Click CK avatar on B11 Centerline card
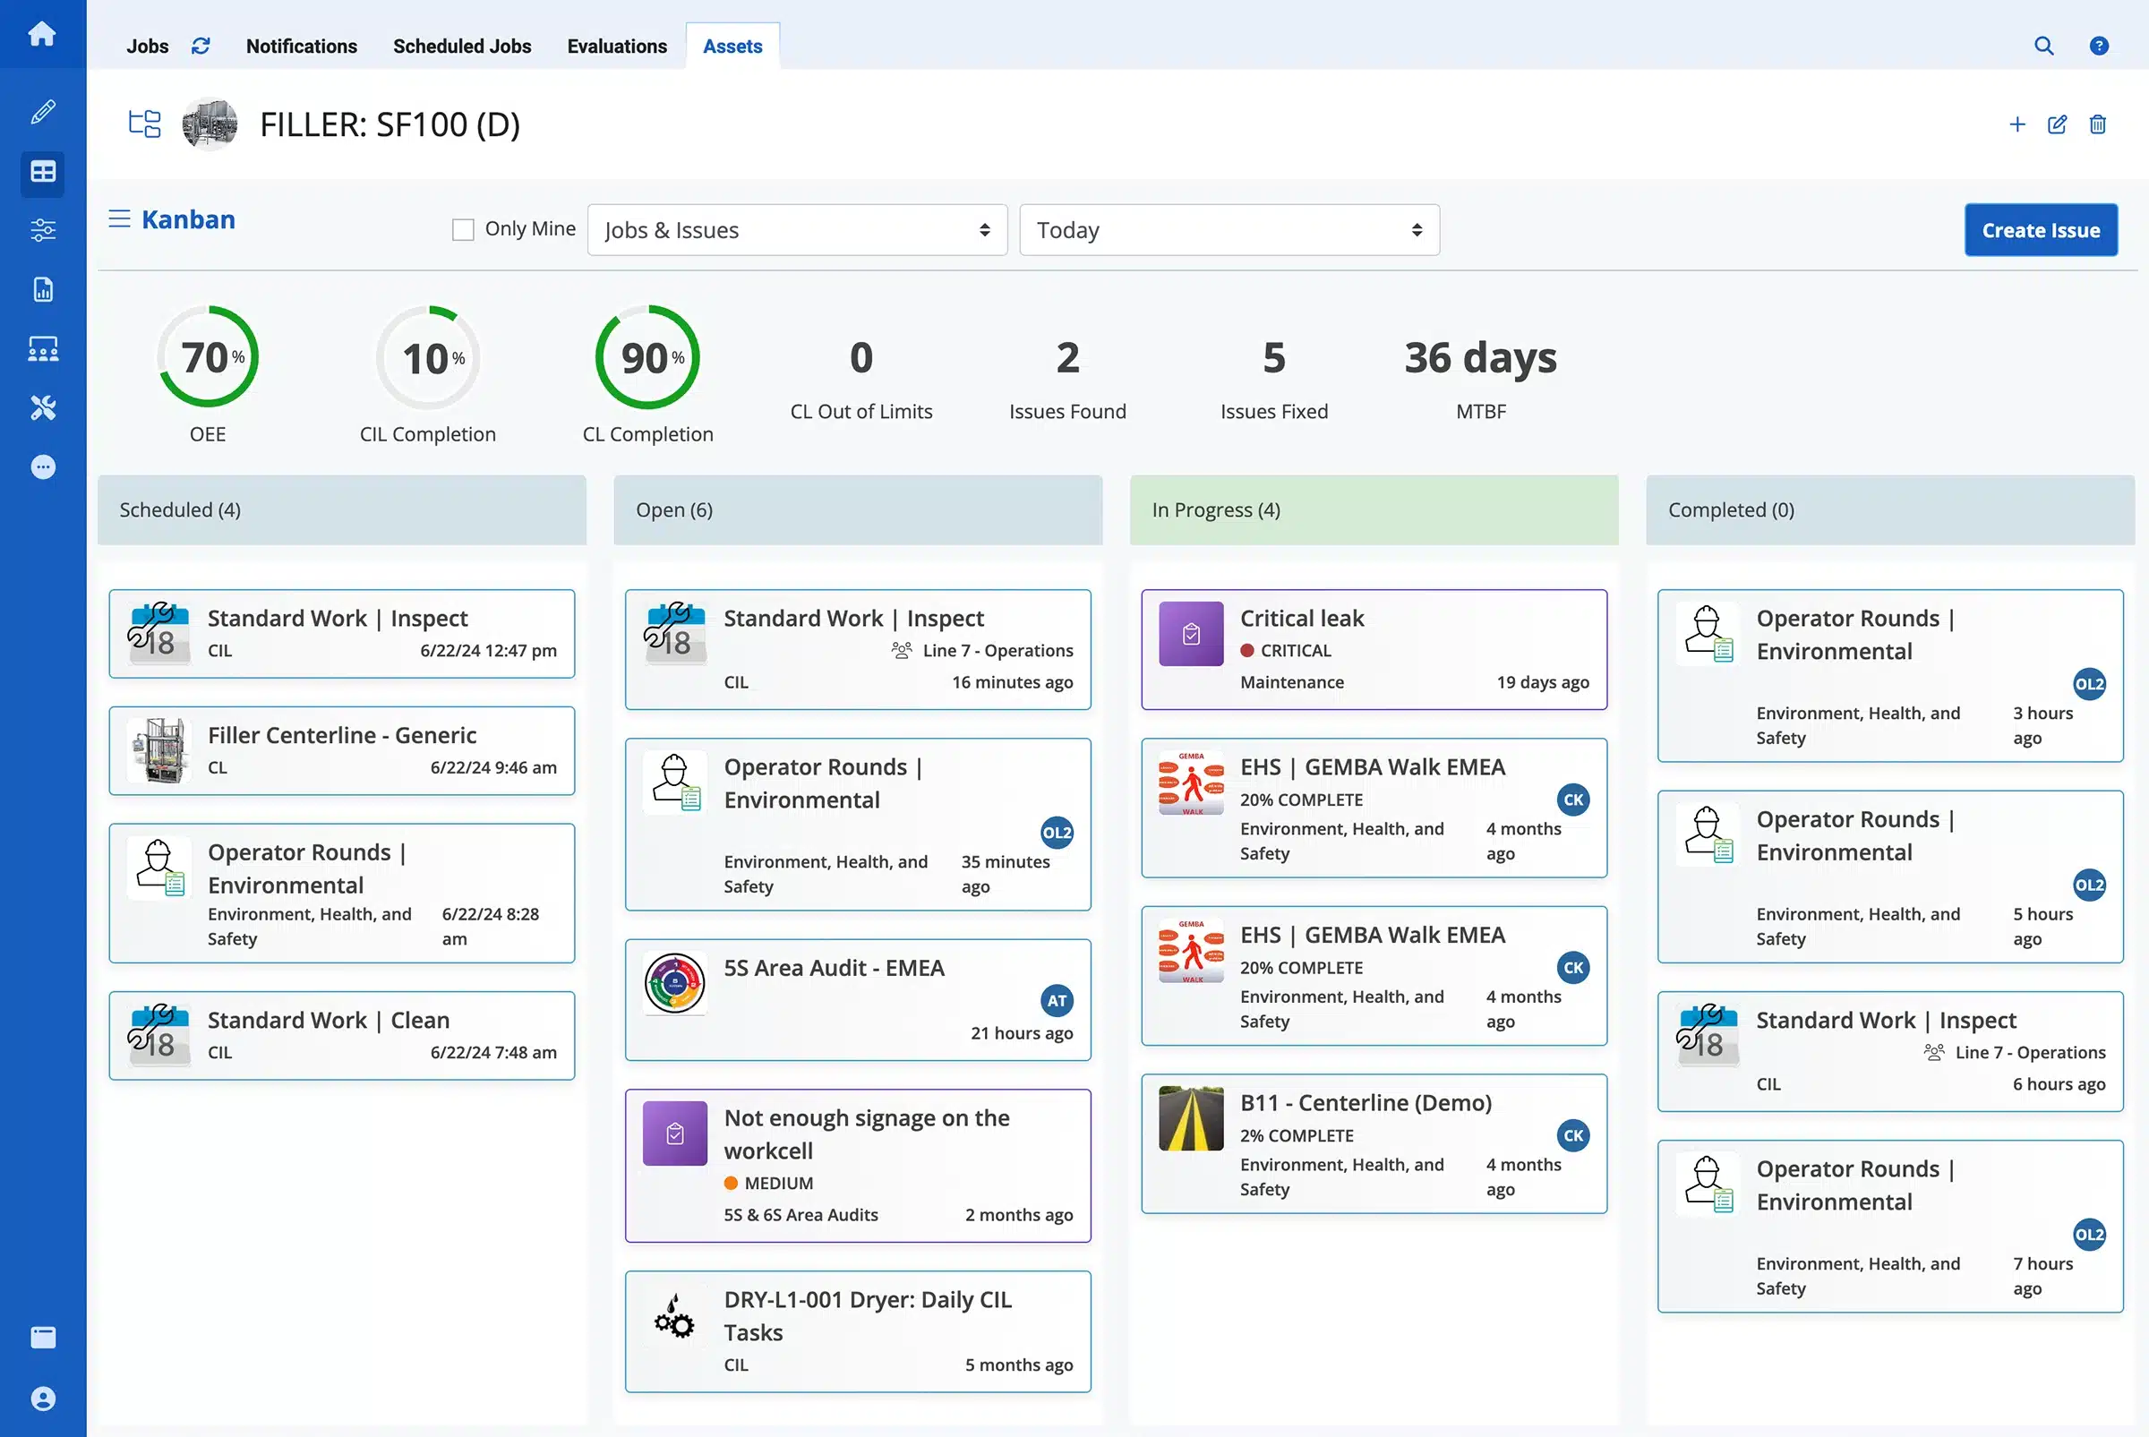 point(1572,1135)
